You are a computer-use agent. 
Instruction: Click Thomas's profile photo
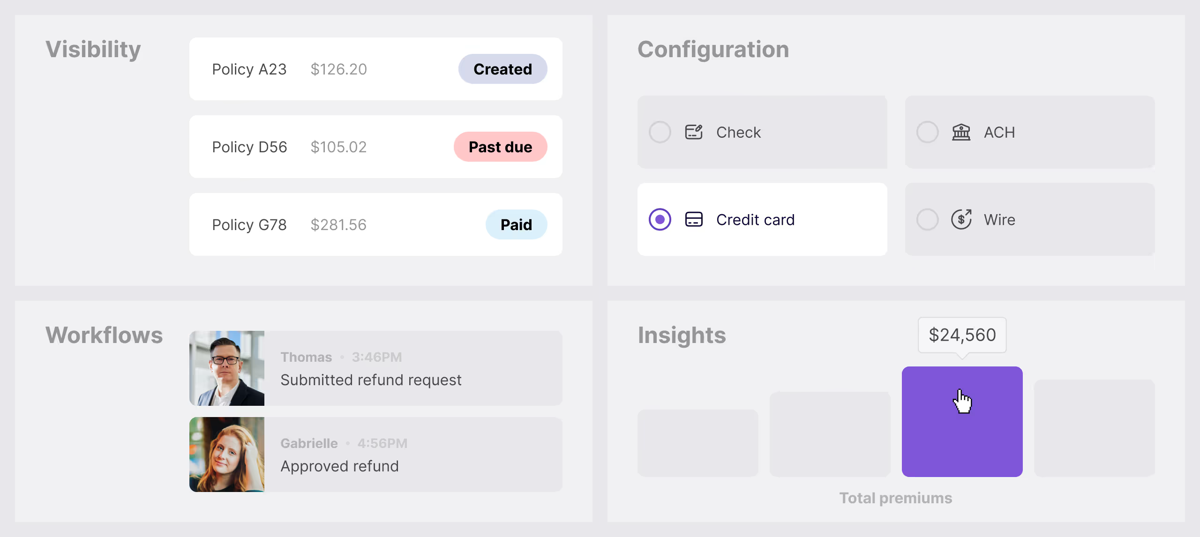pyautogui.click(x=227, y=368)
